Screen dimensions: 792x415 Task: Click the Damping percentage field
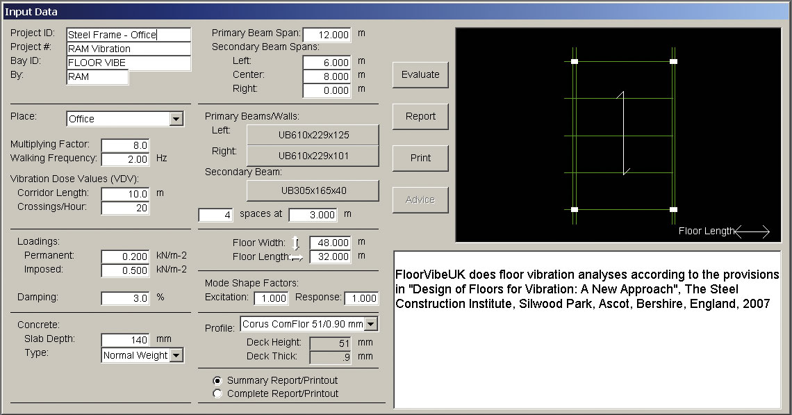point(125,298)
